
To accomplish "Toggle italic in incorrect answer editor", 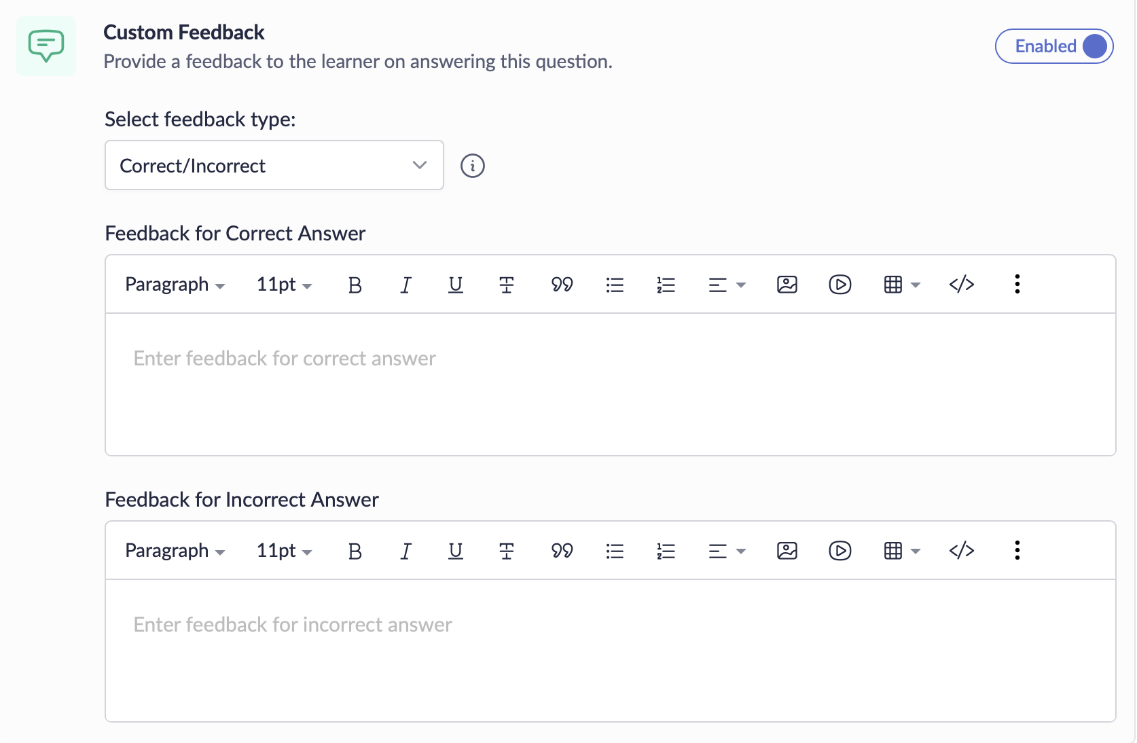I will click(405, 551).
